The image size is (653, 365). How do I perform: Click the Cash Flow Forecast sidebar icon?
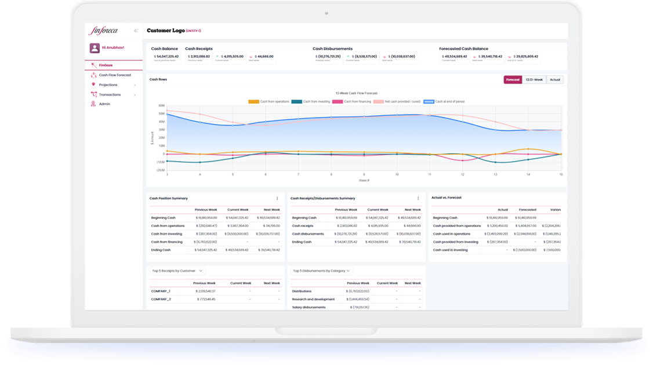point(93,75)
